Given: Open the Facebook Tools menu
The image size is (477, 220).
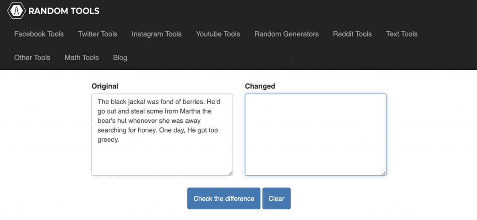Looking at the screenshot, I should (39, 34).
